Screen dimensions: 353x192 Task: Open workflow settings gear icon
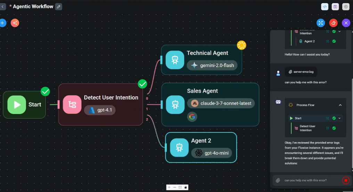[x=346, y=7]
